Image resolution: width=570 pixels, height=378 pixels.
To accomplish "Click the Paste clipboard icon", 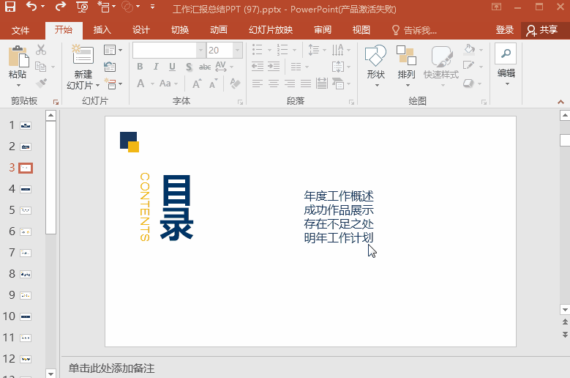I will tap(18, 57).
